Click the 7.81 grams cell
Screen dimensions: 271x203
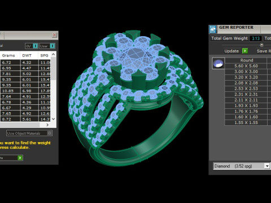tap(10, 74)
